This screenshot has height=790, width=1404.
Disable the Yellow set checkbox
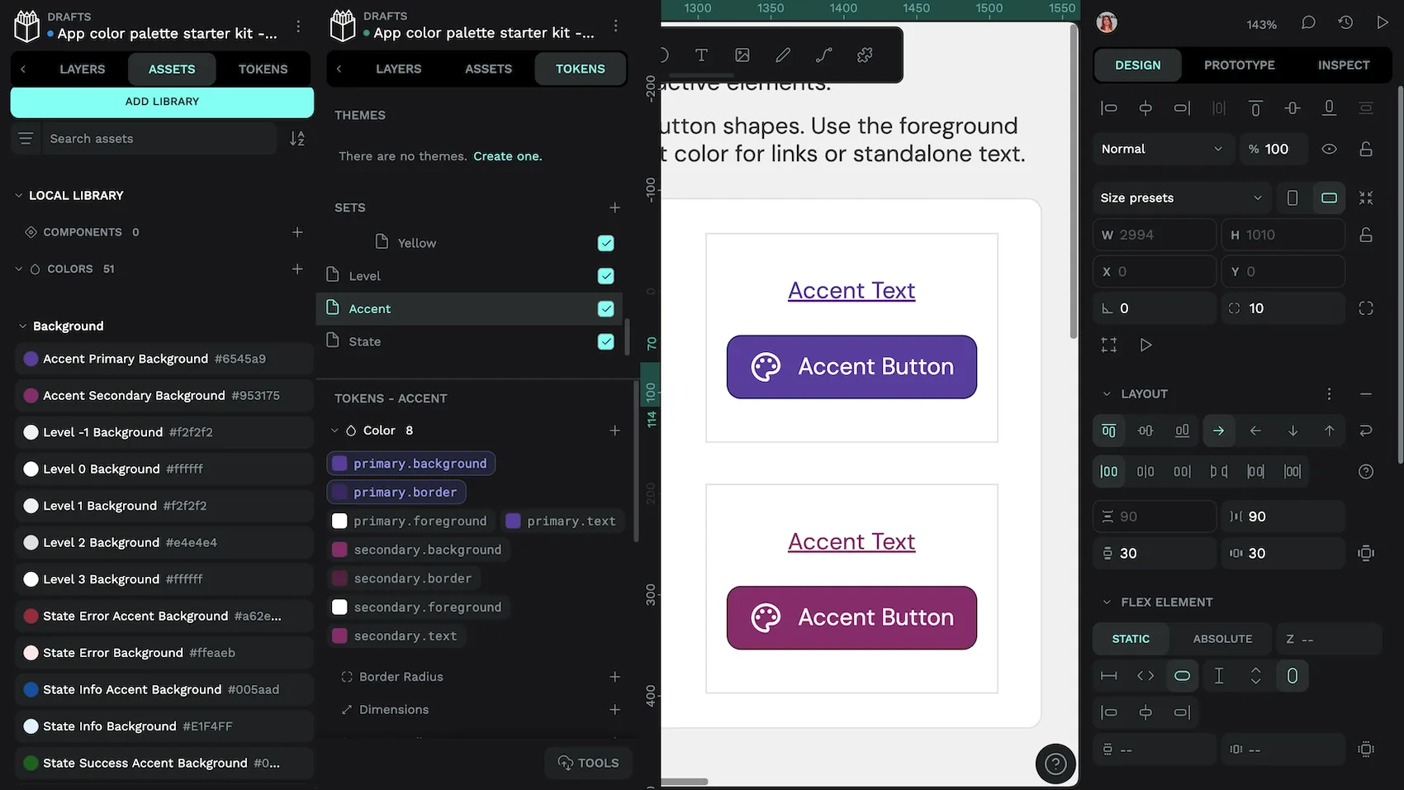pyautogui.click(x=605, y=243)
